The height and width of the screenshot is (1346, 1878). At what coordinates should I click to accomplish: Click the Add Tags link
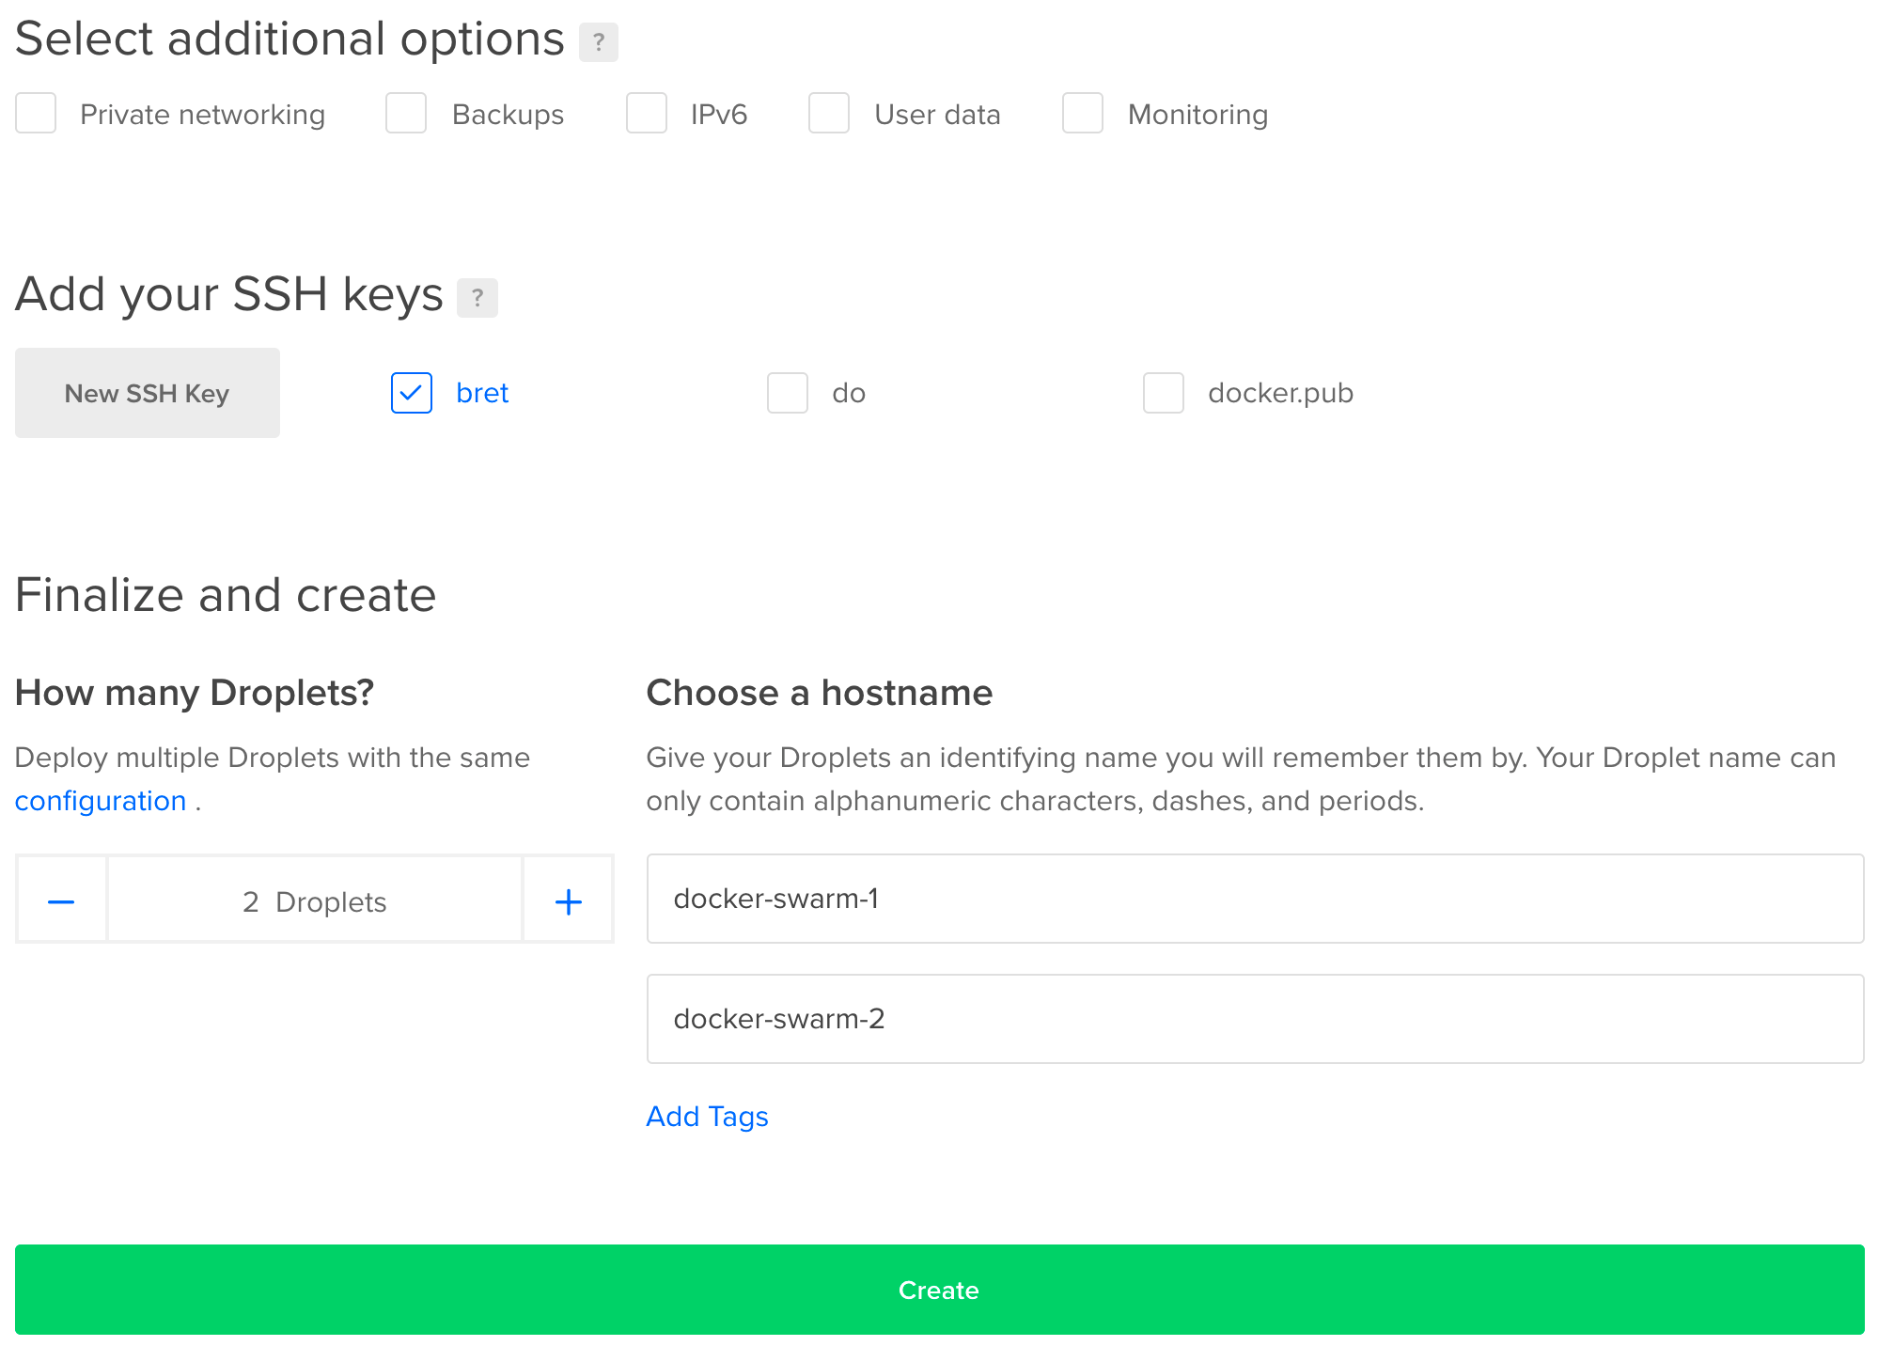[707, 1116]
